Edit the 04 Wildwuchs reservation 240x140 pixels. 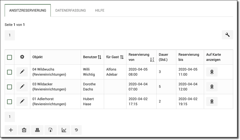click(22, 72)
